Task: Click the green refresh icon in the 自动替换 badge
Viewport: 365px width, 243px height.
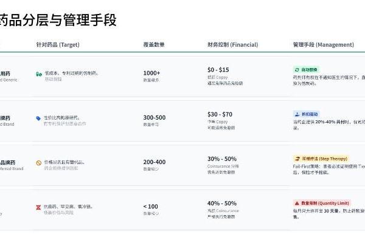Action: pos(297,69)
